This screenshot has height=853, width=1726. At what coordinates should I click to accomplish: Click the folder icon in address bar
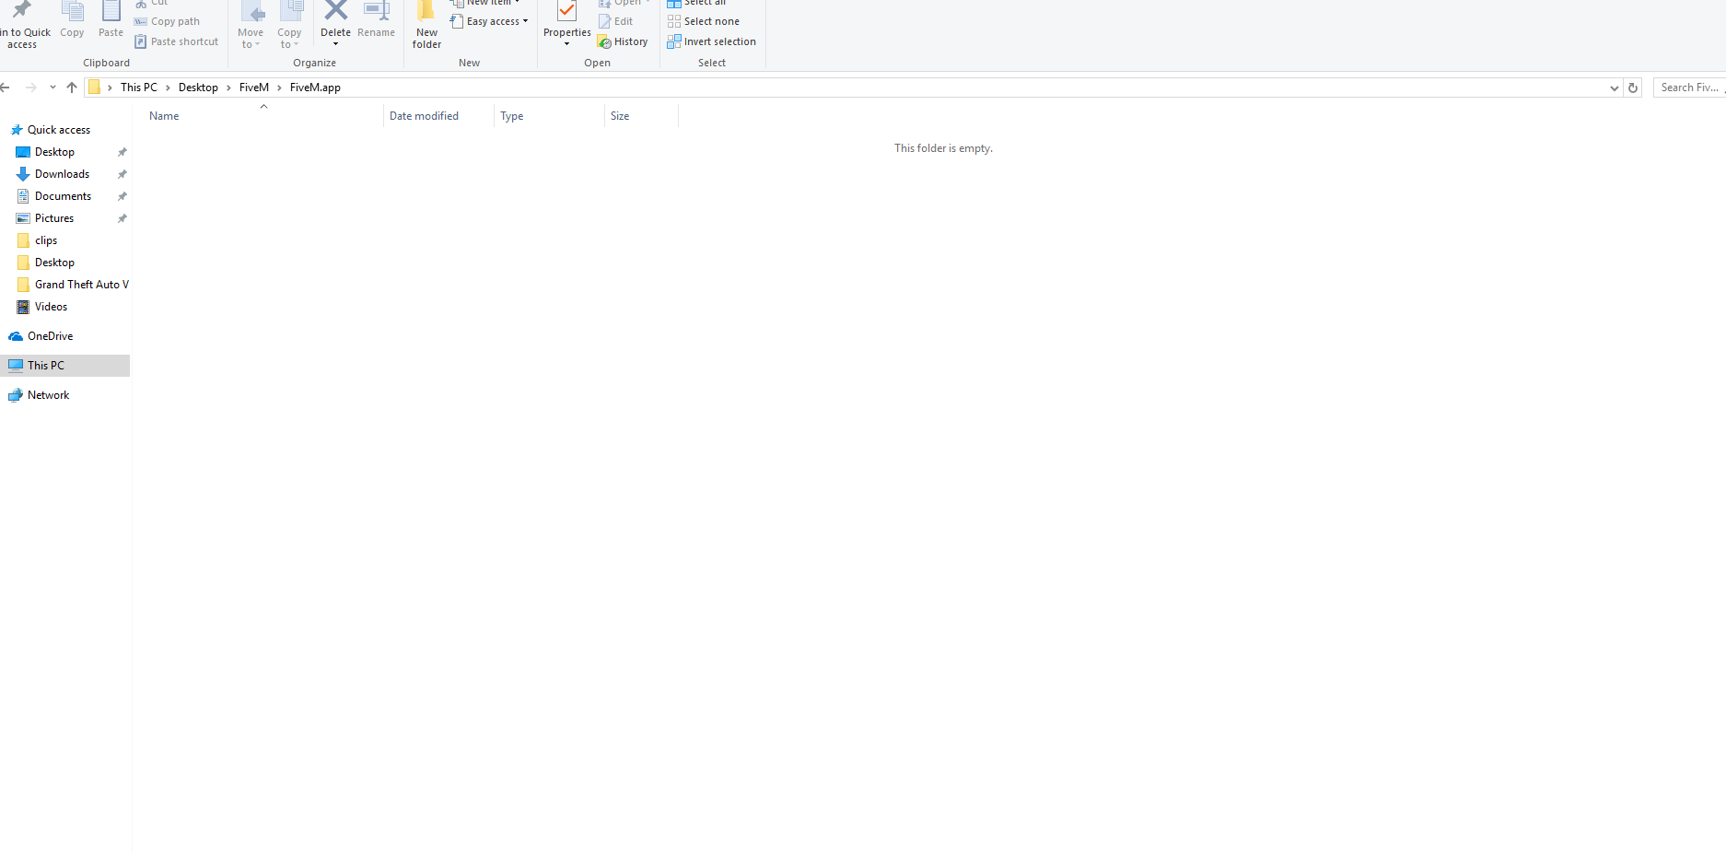[x=94, y=88]
